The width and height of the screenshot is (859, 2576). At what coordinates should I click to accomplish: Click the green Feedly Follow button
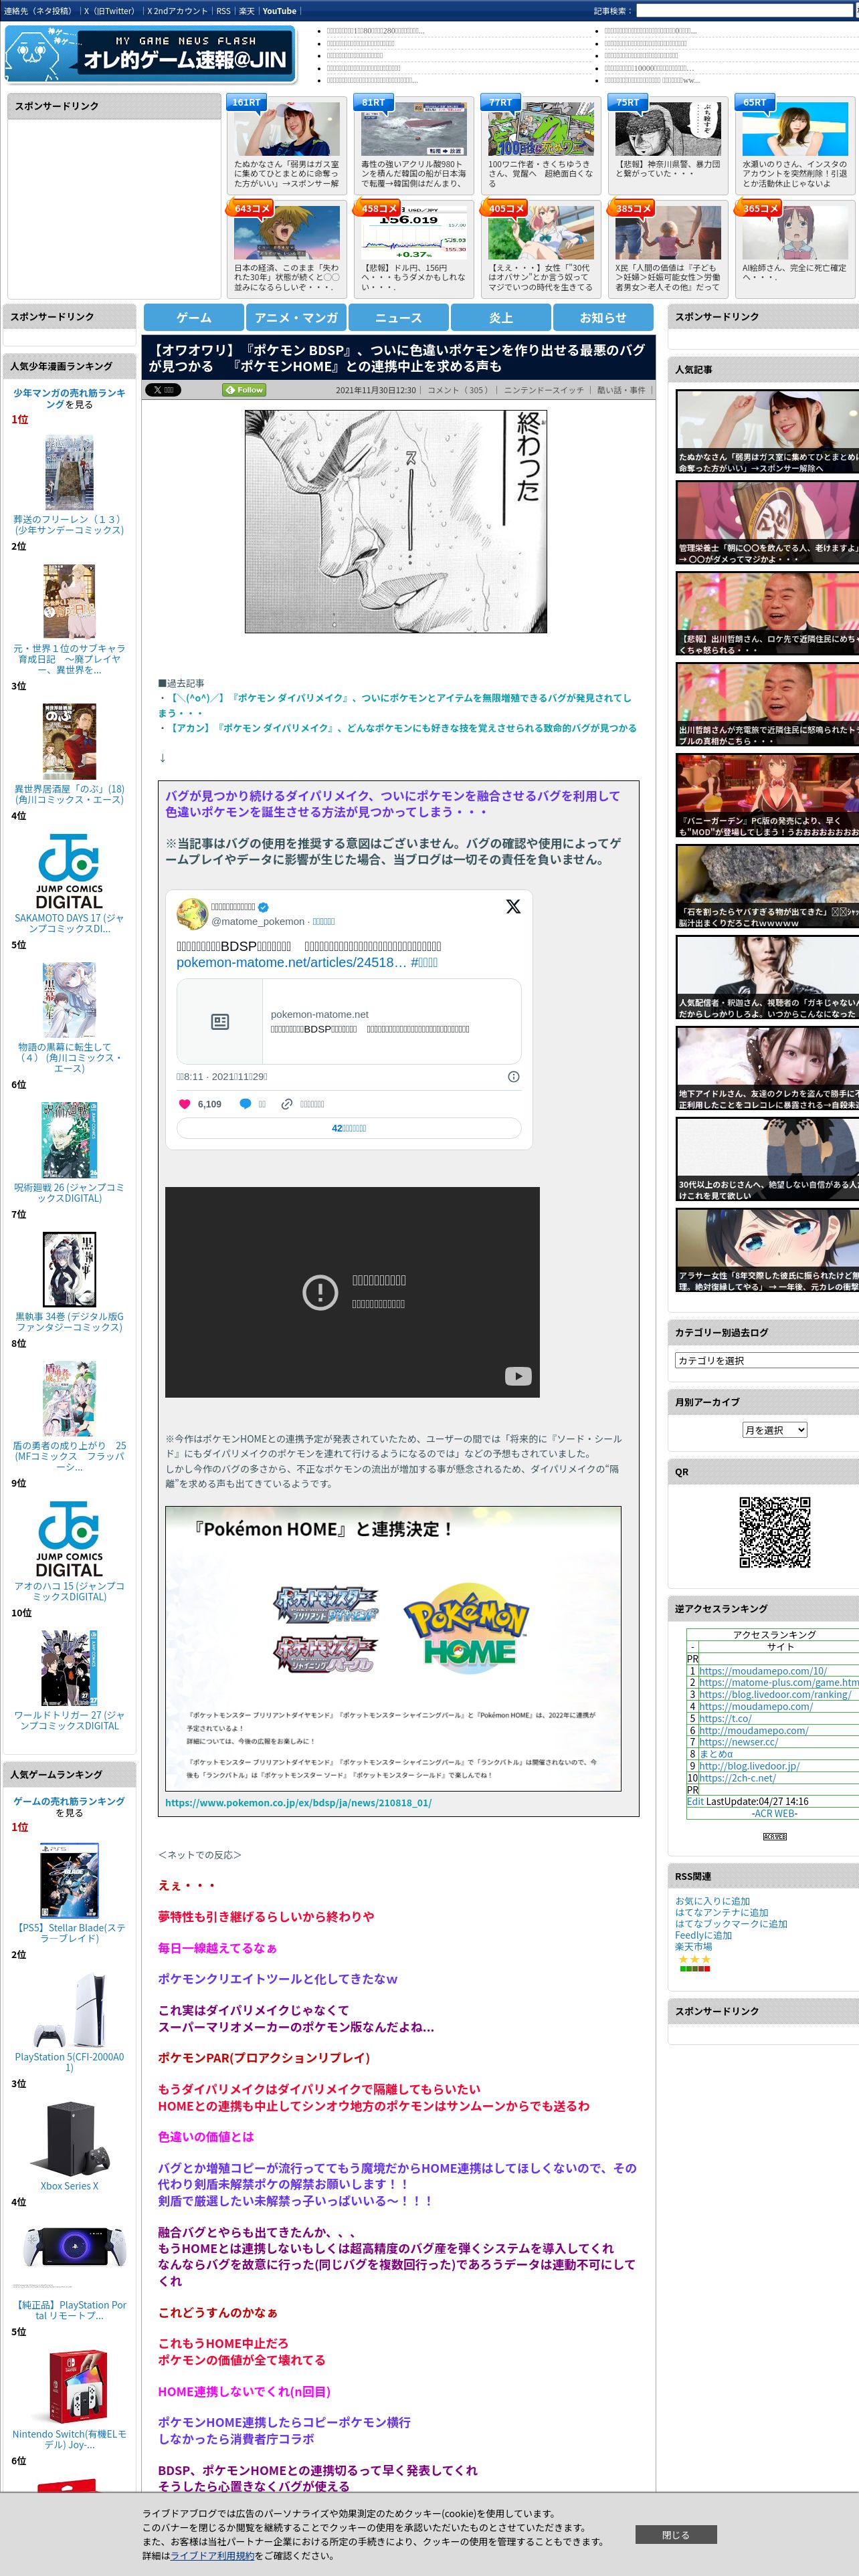coord(244,390)
